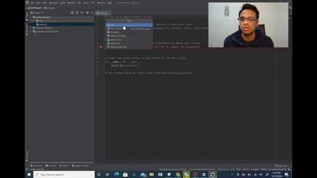The width and height of the screenshot is (317, 178).
Task: Select Directory in the New popup
Action: coord(129,32)
